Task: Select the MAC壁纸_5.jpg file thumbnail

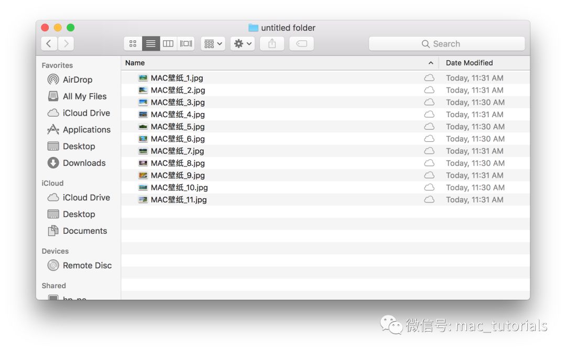Action: coord(143,127)
